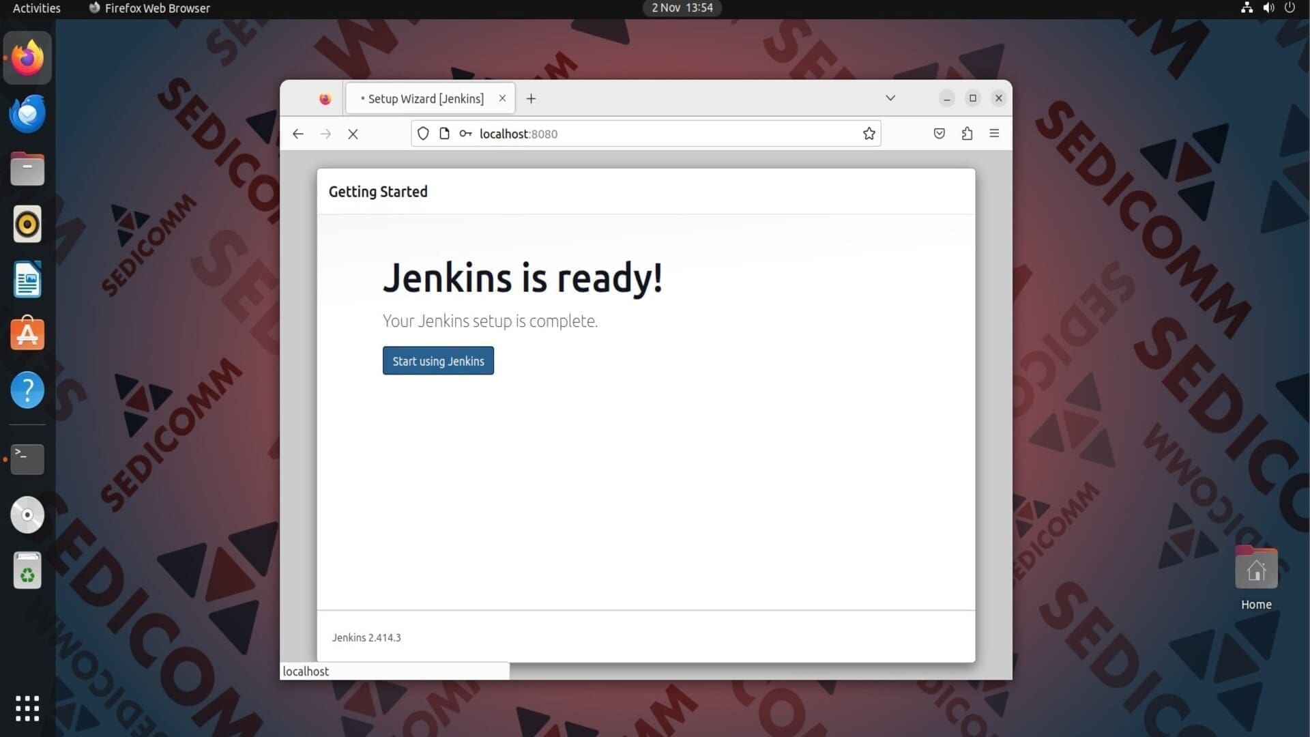1310x737 pixels.
Task: Click the Start using Jenkins button
Action: click(x=438, y=361)
